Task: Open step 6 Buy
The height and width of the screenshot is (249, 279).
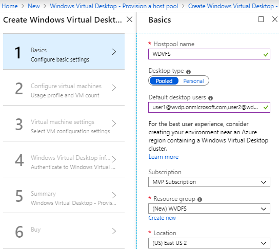Action: point(64,231)
